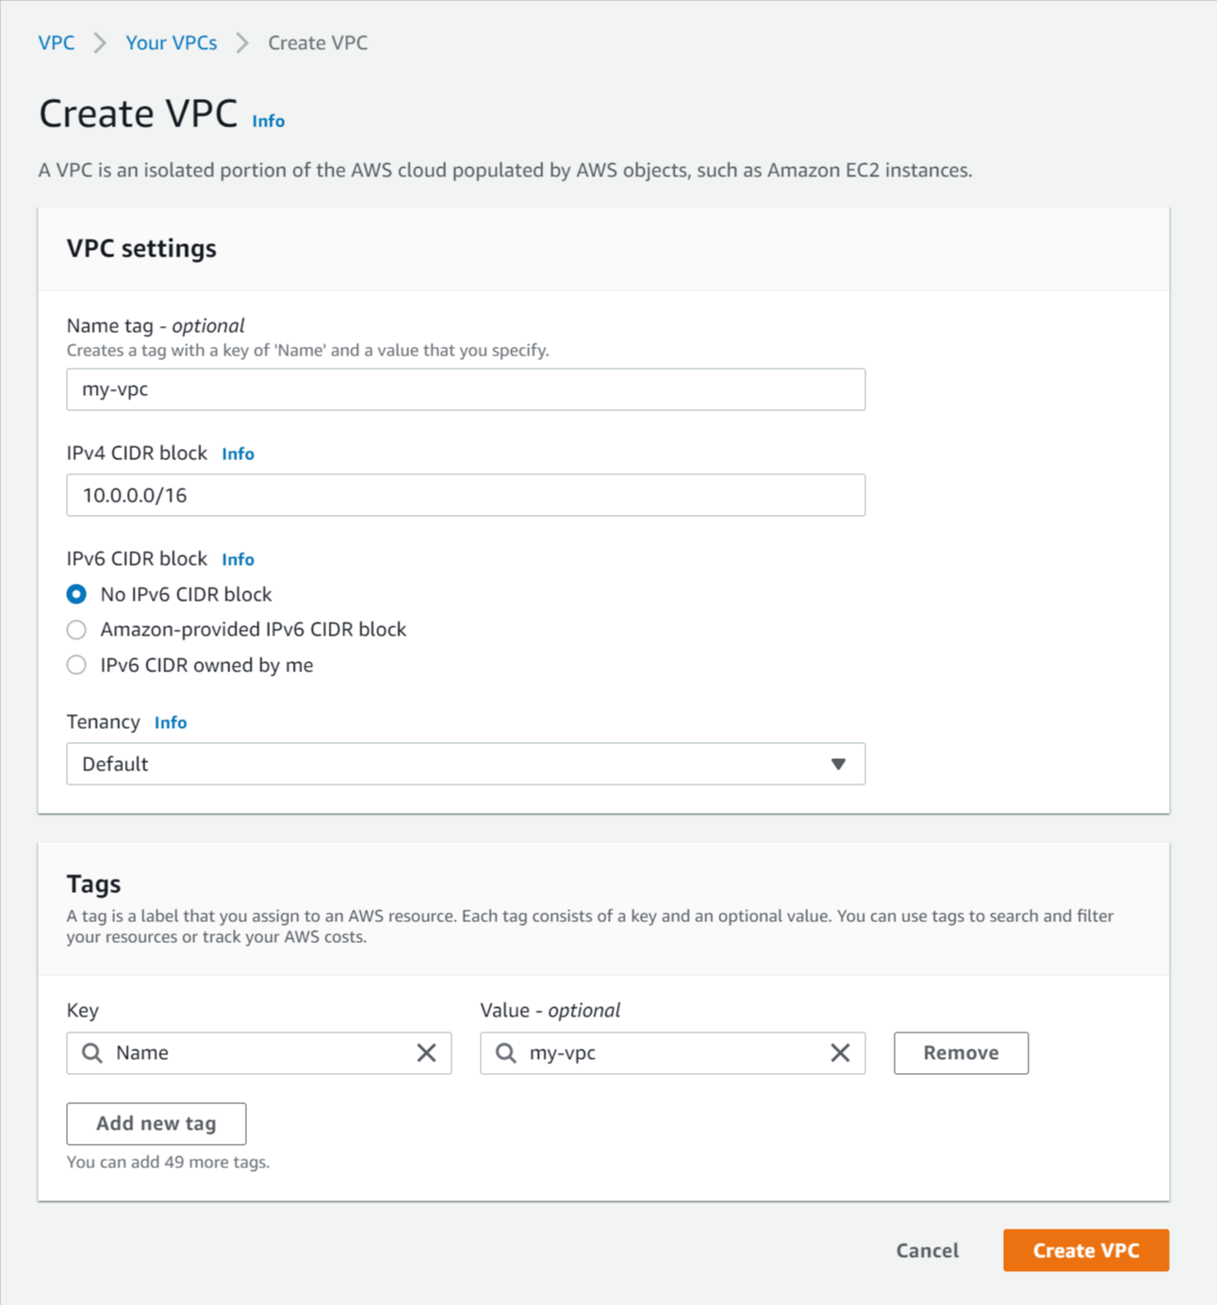
Task: Clear the Name key field with X
Action: click(426, 1052)
